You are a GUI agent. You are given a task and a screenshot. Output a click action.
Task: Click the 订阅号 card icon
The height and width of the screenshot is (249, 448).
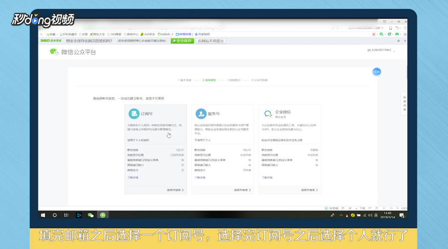[134, 113]
